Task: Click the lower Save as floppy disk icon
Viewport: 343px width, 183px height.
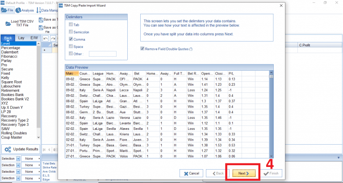Action: click(x=41, y=27)
